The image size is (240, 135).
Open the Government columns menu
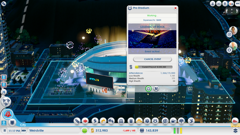(x=121, y=121)
